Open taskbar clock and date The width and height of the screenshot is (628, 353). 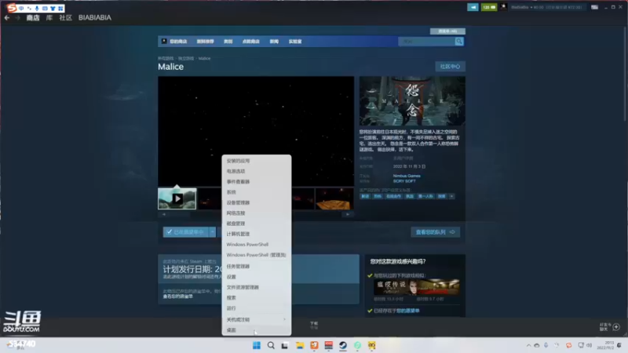pos(604,345)
